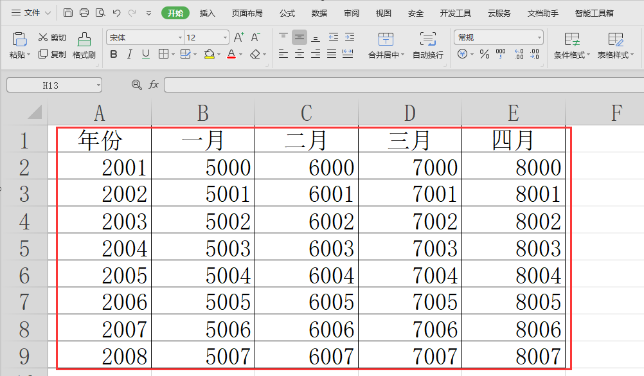The height and width of the screenshot is (376, 644).
Task: Apply red font color
Action: 231,54
